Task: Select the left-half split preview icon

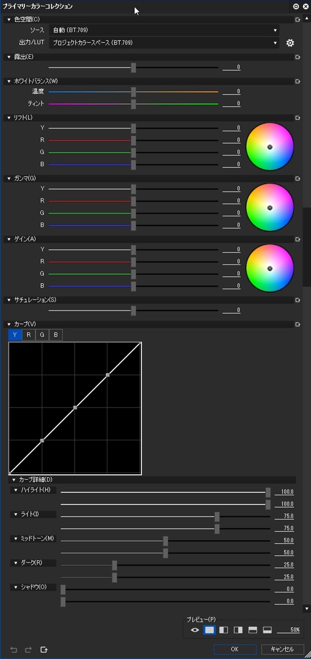Action: coord(224,630)
